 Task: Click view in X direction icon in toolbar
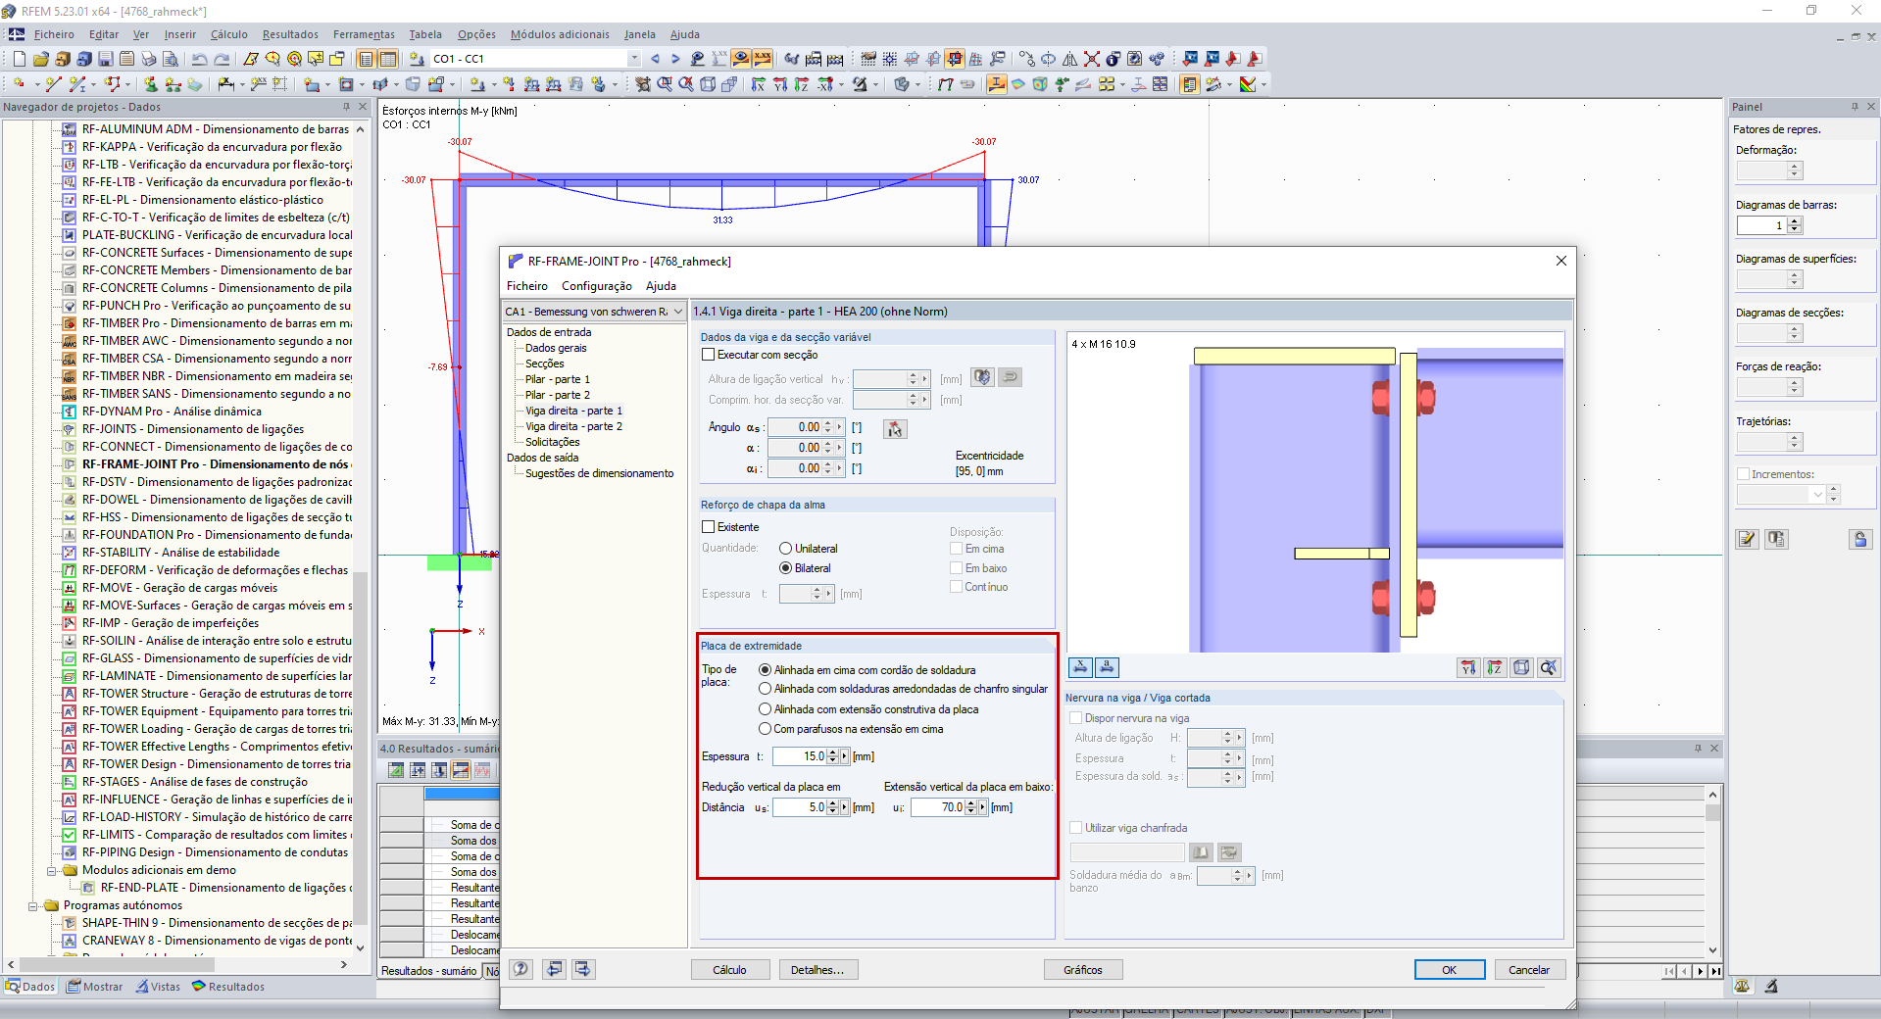point(758,84)
